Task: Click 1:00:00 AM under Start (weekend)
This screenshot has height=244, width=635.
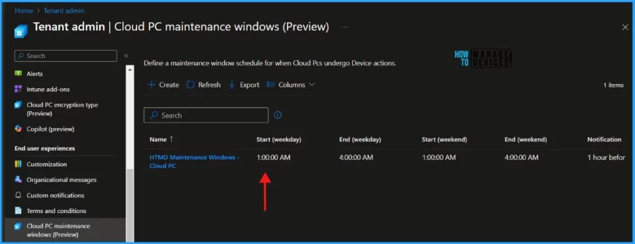Action: 439,158
